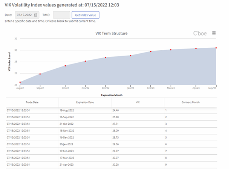
Task: Select the Aug/22 data point on chart
Action: coord(20,82)
